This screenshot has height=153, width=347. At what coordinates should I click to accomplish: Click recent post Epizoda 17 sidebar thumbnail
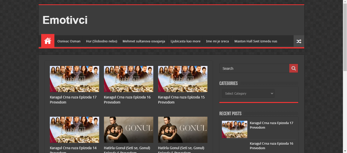click(234, 129)
